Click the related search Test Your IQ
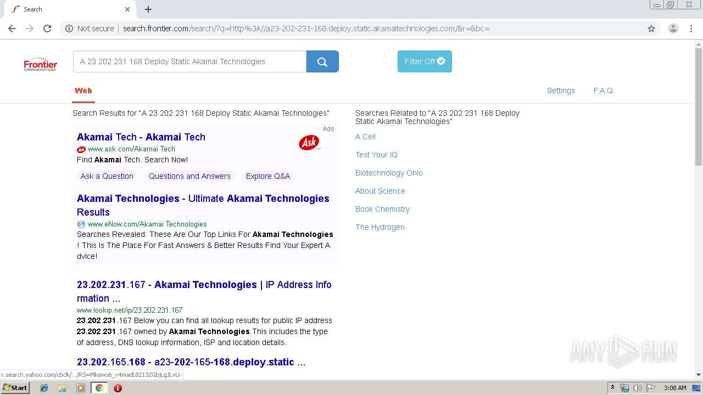This screenshot has height=395, width=703. [376, 155]
